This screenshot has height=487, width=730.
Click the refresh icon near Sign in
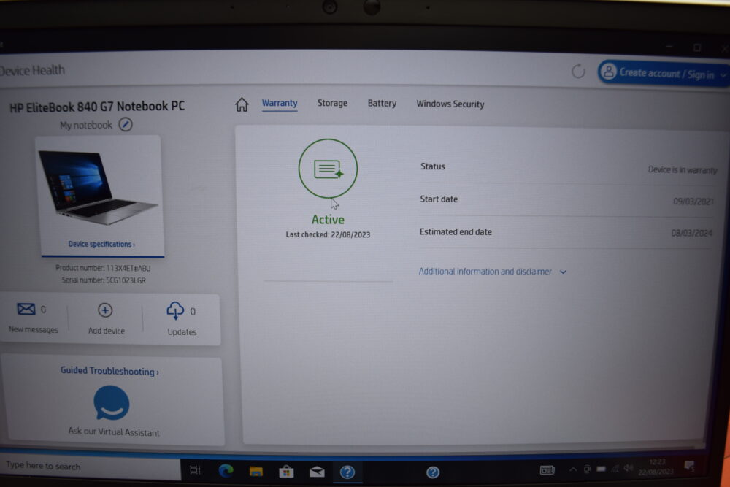pos(578,72)
